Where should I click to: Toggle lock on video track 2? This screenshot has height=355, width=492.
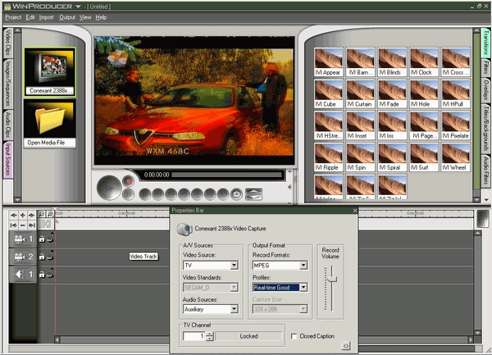pos(43,256)
